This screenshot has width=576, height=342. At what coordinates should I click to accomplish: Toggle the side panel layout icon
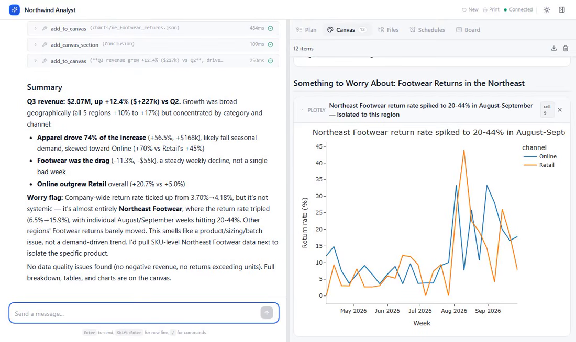[x=562, y=10]
